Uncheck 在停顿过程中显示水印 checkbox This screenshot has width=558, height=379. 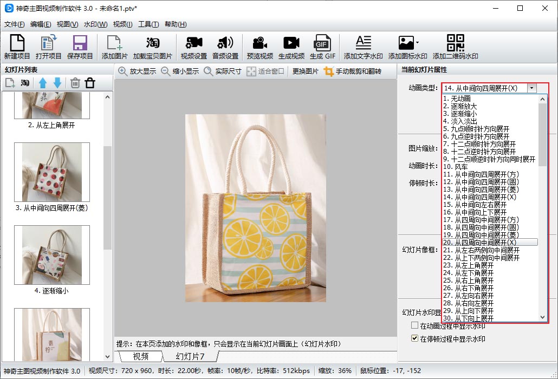coord(415,339)
